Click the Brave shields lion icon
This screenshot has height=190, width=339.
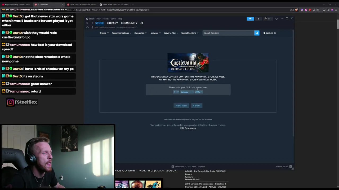pos(296,10)
